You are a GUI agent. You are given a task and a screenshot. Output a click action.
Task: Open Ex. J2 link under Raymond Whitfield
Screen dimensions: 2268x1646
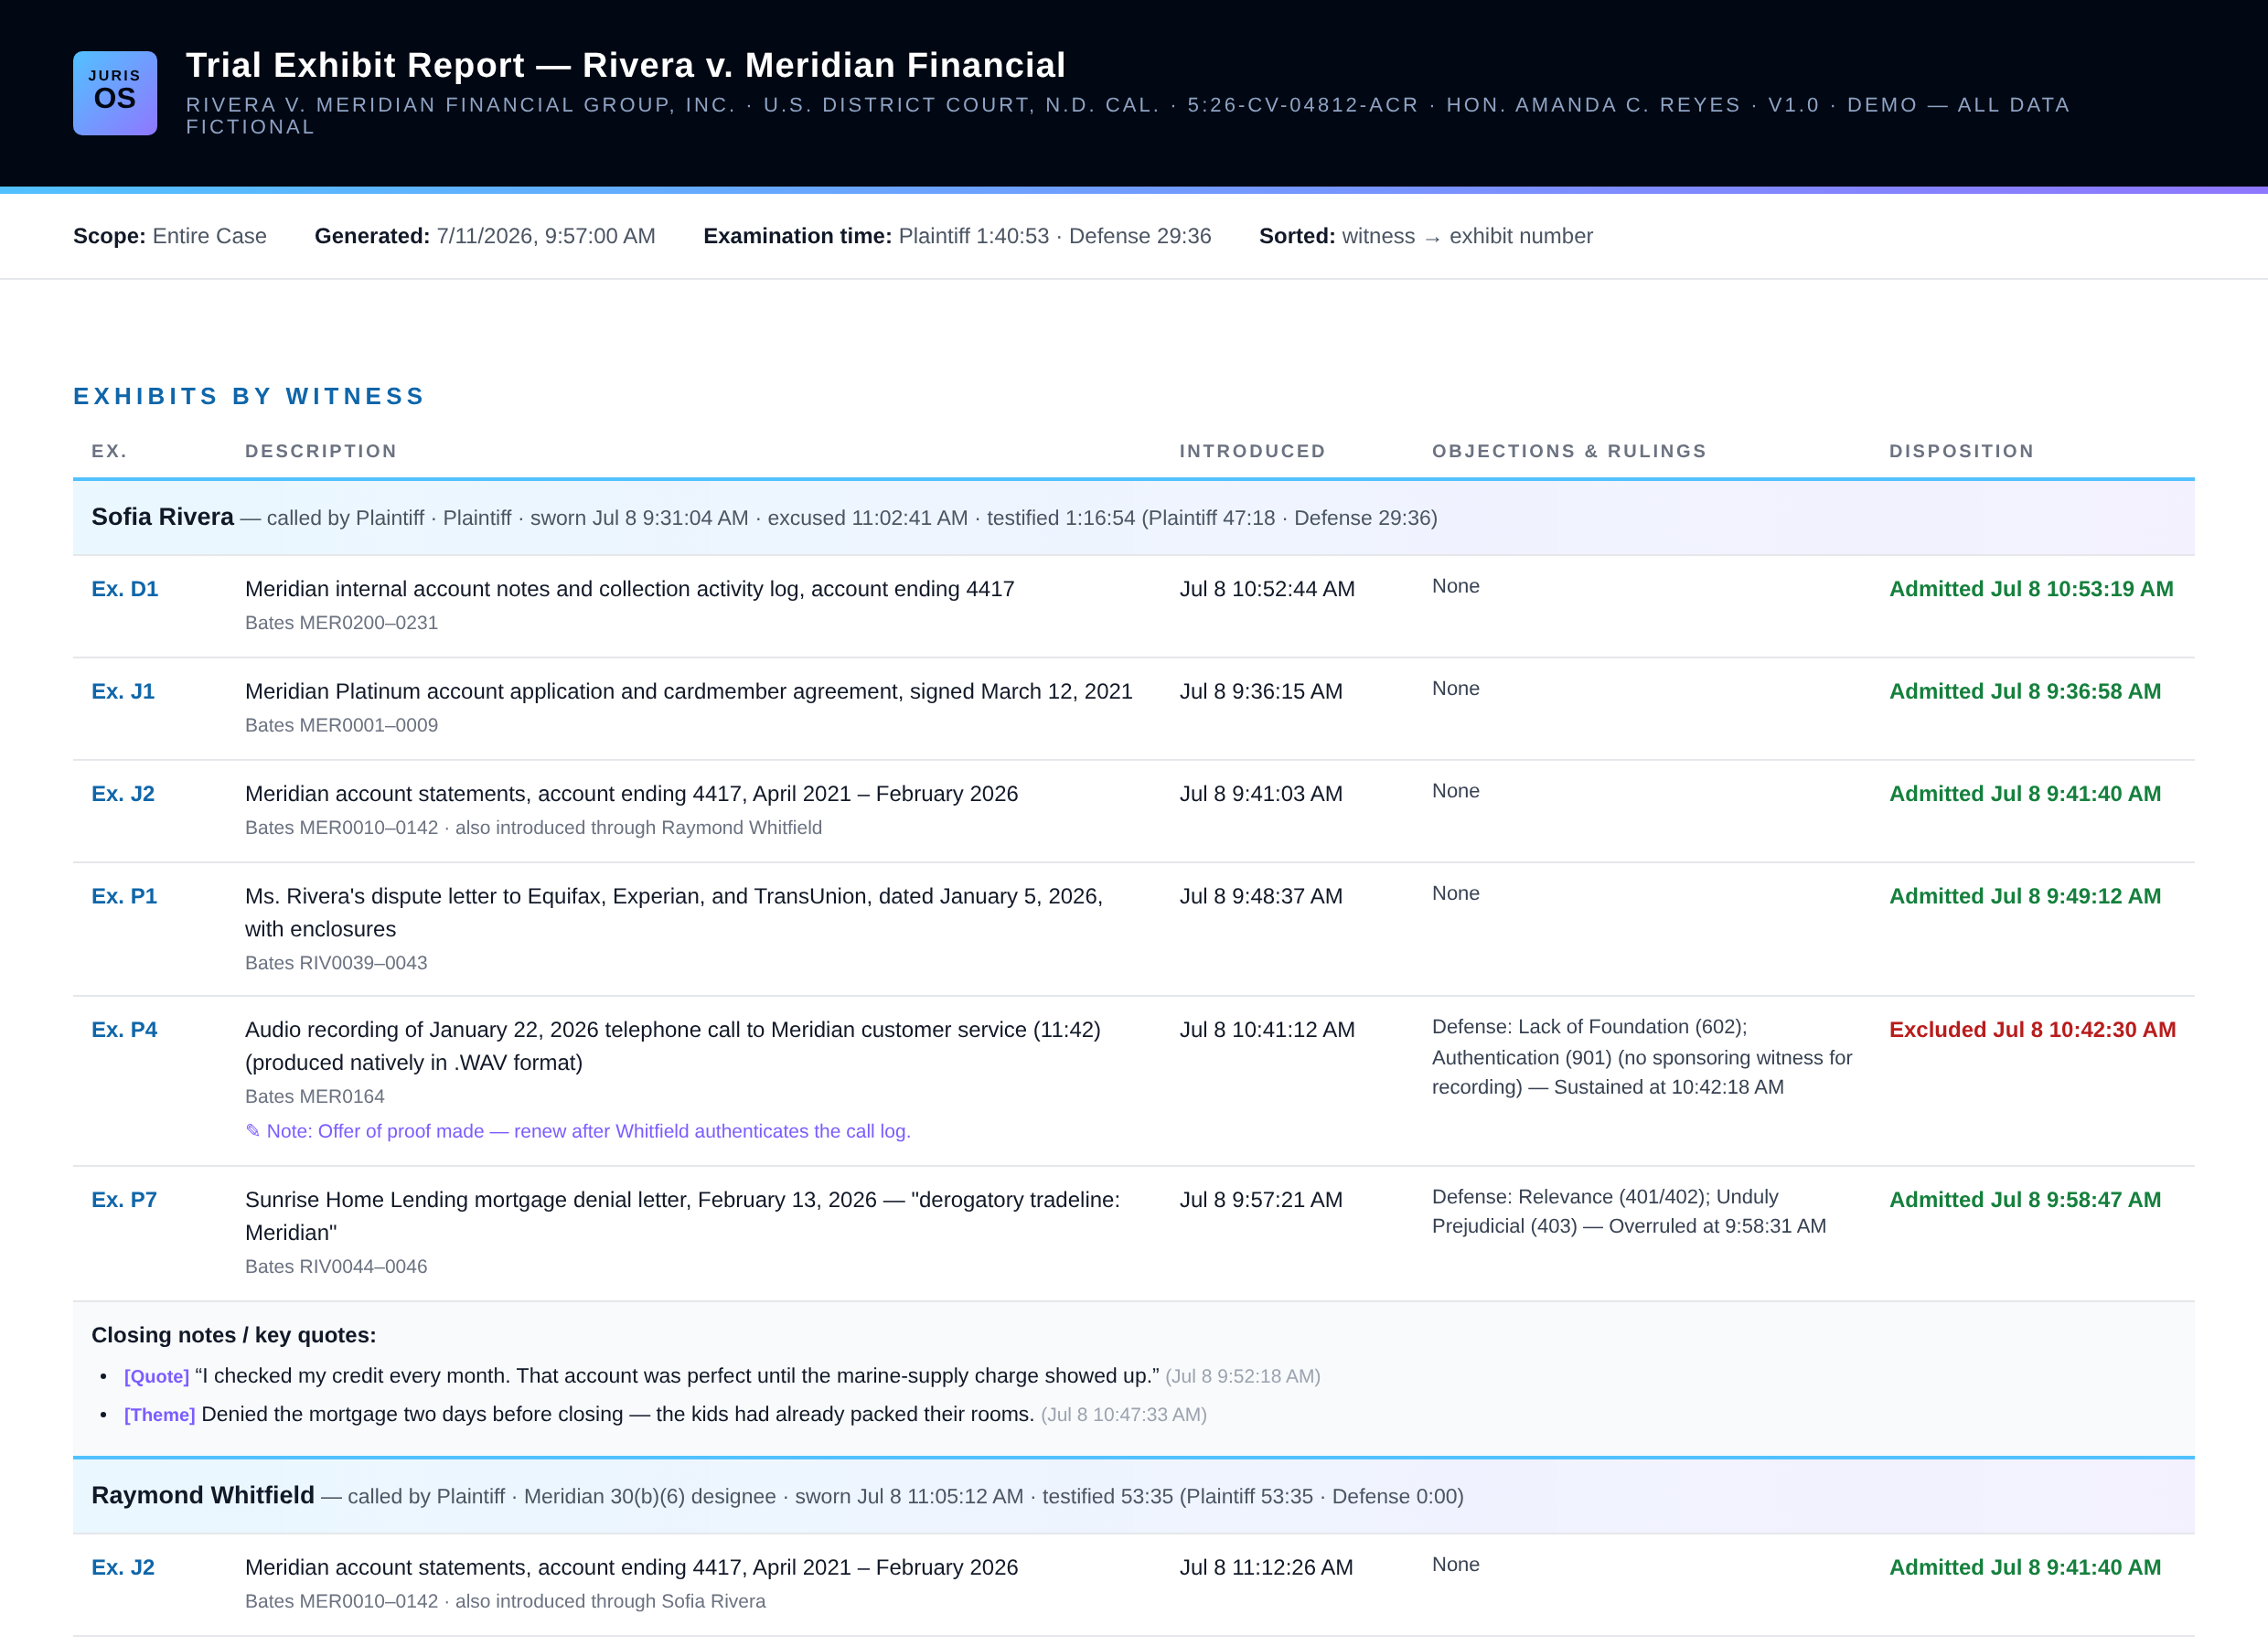click(x=123, y=1568)
